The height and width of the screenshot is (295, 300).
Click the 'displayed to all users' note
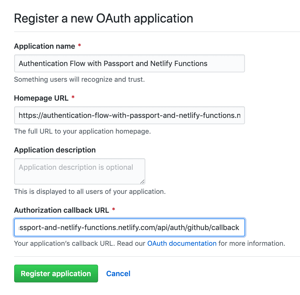pyautogui.click(x=90, y=192)
